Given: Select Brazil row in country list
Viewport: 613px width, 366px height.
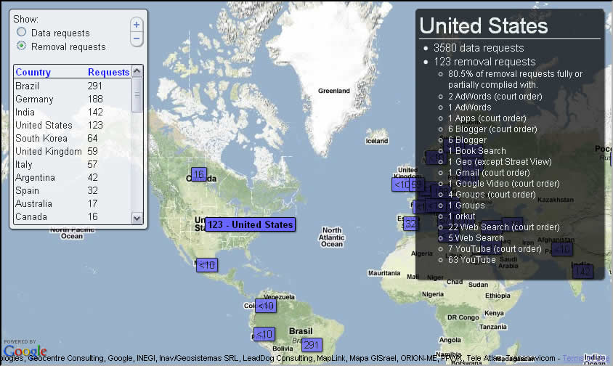Looking at the screenshot, I should [73, 86].
